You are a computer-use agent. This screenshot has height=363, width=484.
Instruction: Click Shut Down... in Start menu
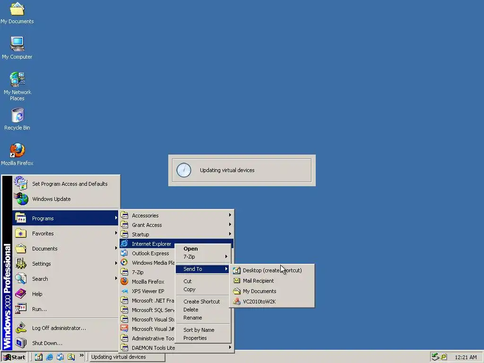pos(66,343)
